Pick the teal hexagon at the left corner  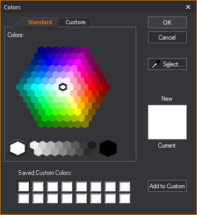[20, 87]
